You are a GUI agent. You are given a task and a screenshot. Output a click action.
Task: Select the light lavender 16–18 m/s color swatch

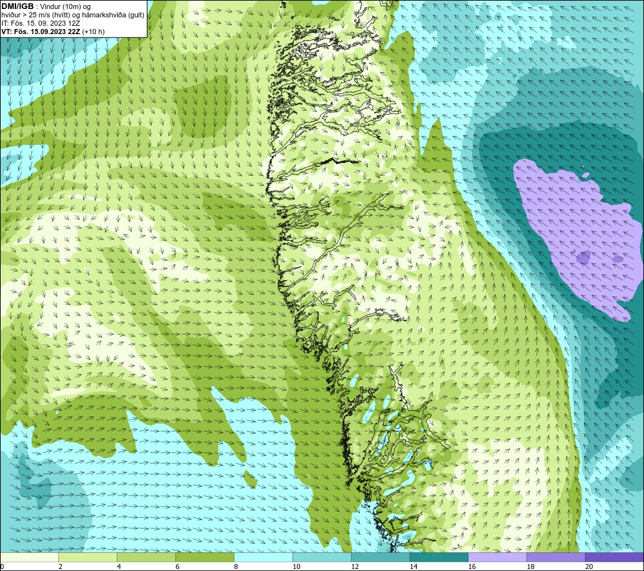(x=497, y=557)
